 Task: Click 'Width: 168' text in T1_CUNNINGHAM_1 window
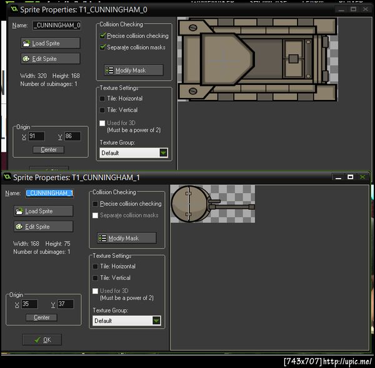26,244
